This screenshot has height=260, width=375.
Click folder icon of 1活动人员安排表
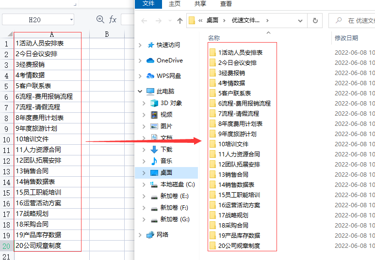(212, 52)
